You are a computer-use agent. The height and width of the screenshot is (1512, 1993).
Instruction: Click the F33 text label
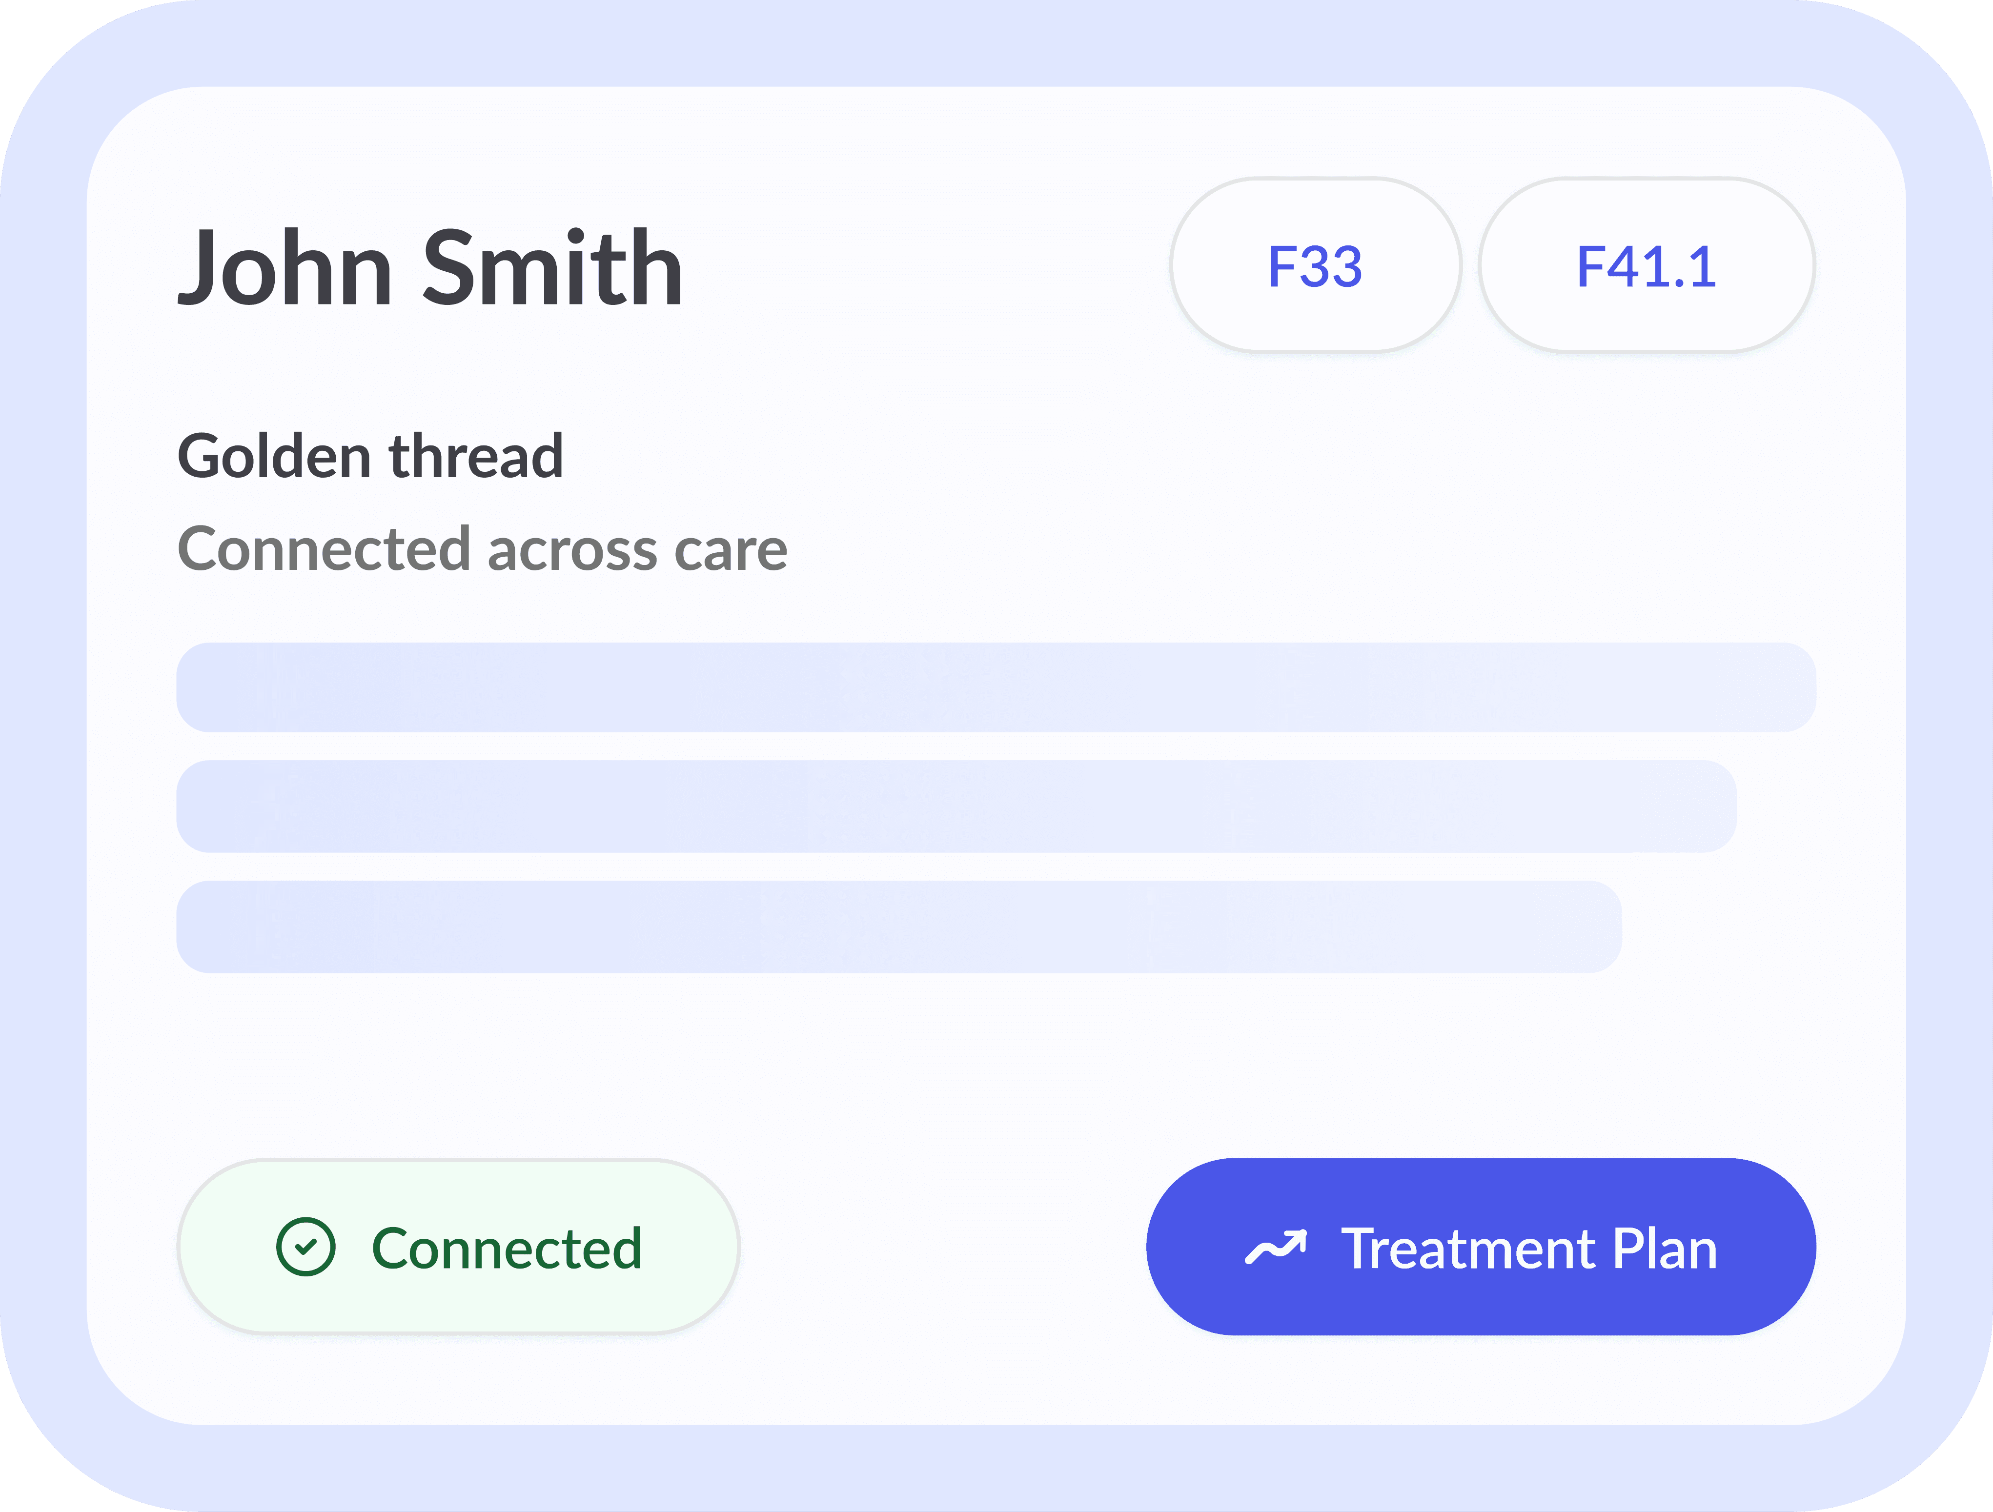[x=1316, y=267]
